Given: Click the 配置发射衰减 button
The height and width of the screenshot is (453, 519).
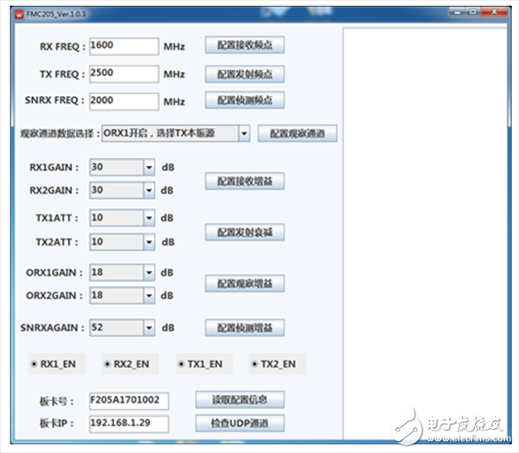Looking at the screenshot, I should (245, 233).
